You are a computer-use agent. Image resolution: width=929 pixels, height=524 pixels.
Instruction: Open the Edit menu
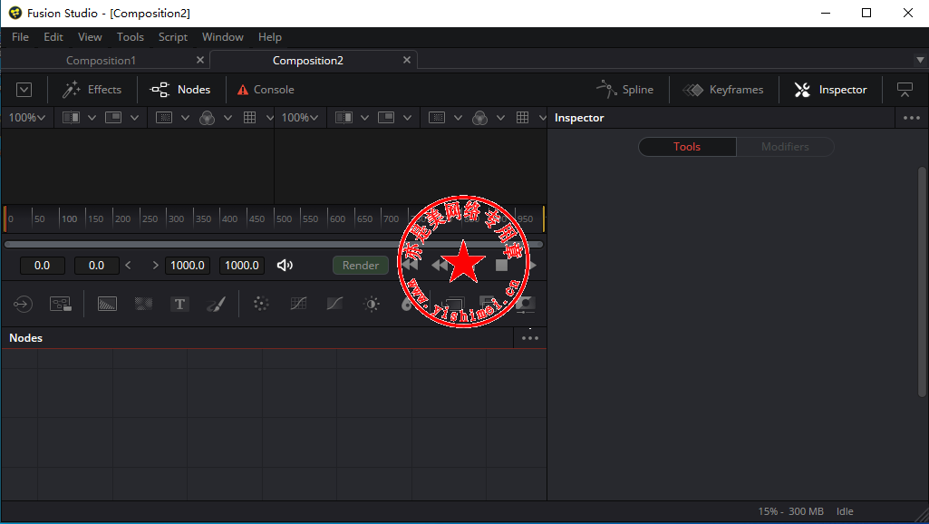pyautogui.click(x=53, y=37)
